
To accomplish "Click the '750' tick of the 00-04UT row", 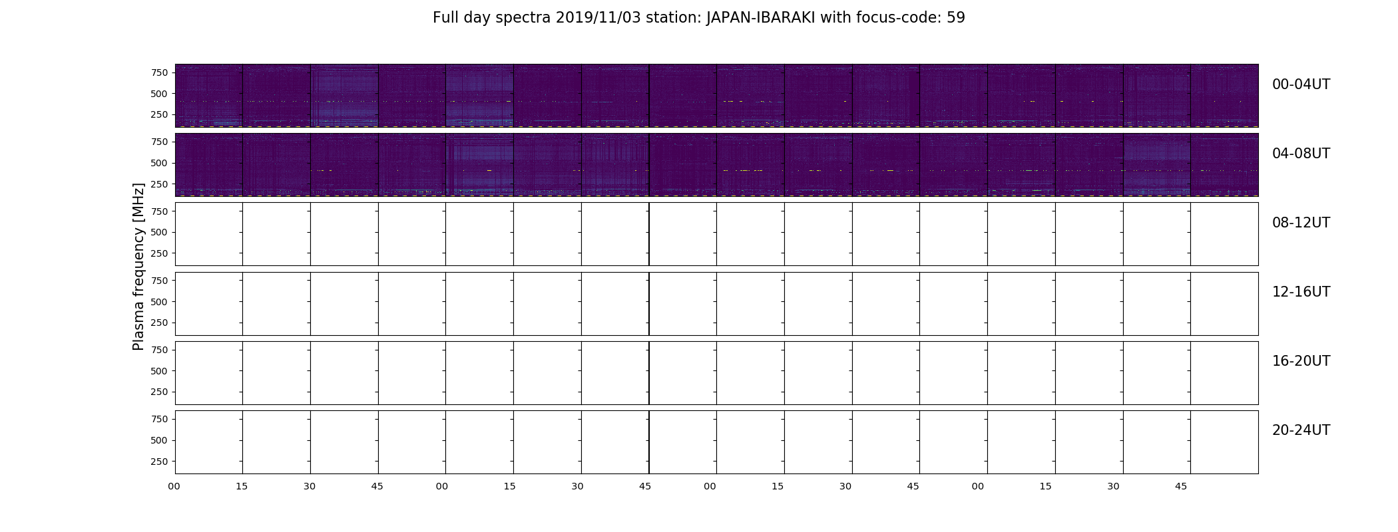I will tap(158, 72).
